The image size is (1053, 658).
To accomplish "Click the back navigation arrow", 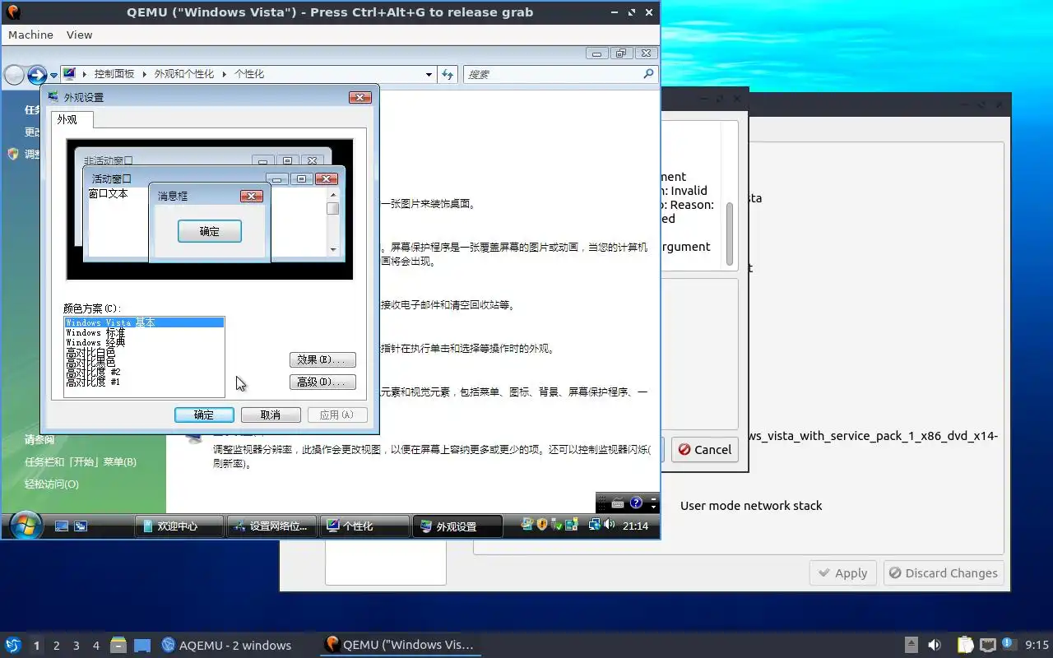I will (x=14, y=75).
